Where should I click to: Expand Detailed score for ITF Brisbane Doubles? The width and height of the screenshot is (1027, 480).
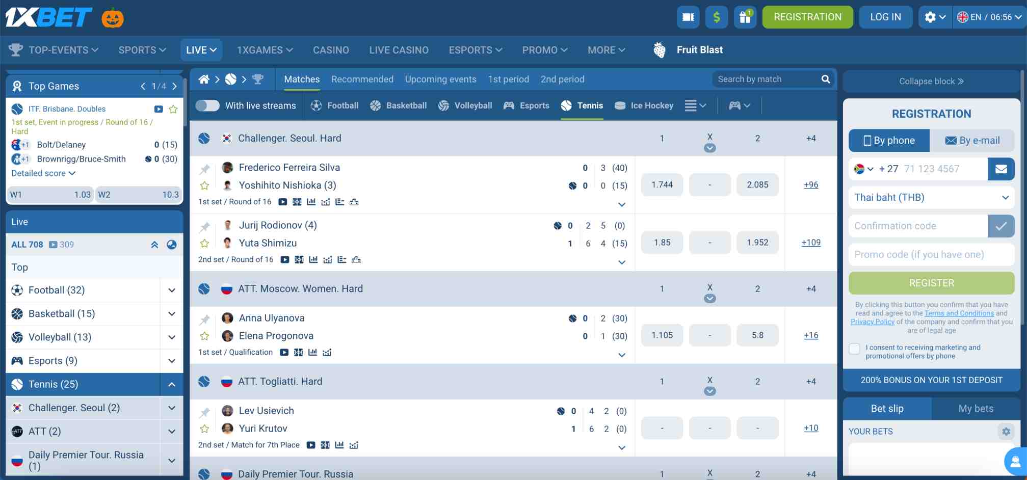tap(43, 173)
